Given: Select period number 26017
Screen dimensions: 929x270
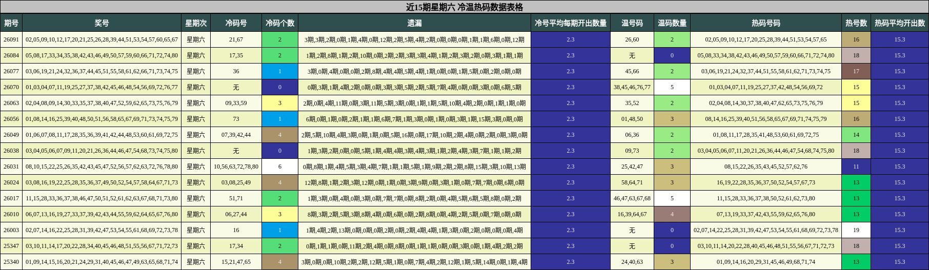Looking at the screenshot, I should click(11, 198).
